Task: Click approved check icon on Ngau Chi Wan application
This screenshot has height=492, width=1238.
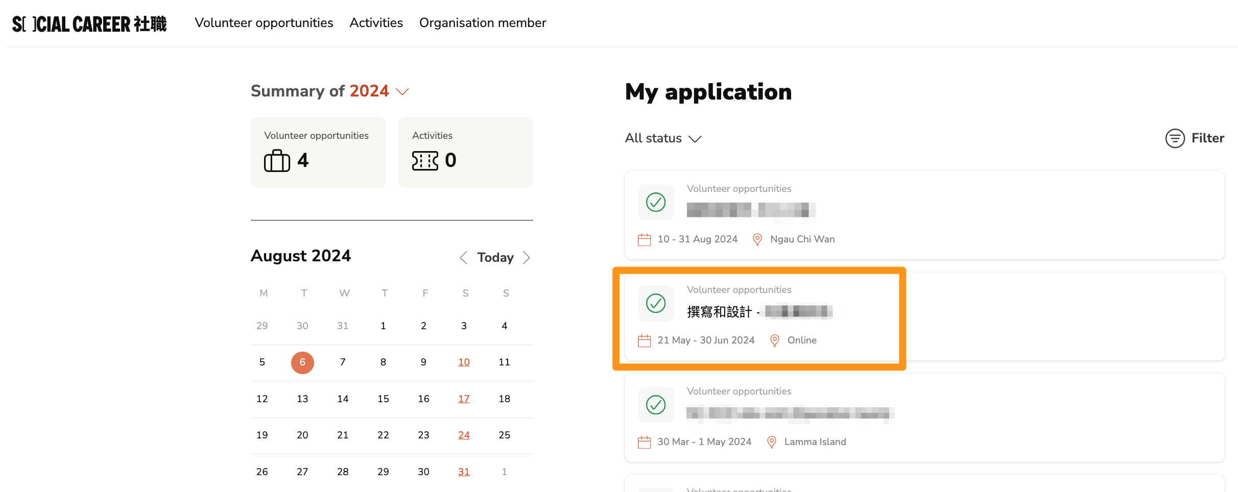Action: click(x=656, y=202)
